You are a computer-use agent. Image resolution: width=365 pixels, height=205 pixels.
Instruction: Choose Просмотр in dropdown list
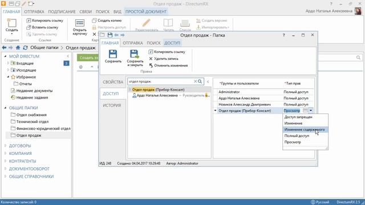[306, 142]
